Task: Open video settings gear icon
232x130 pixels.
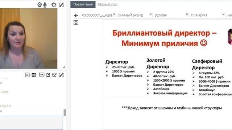Action: pos(54,5)
